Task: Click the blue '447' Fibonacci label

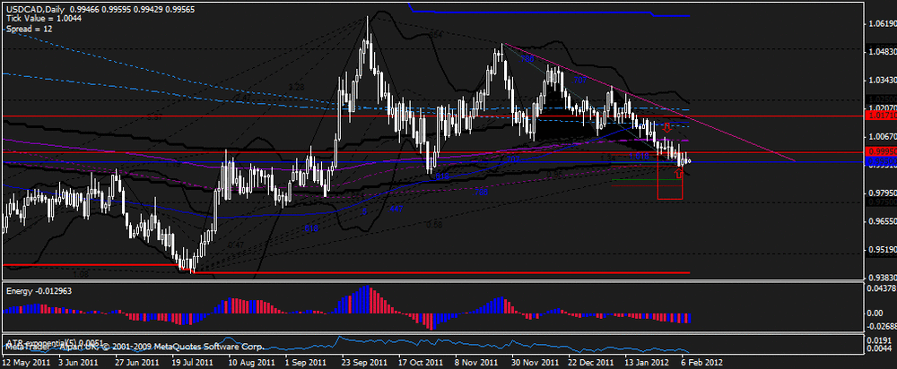Action: click(x=396, y=209)
